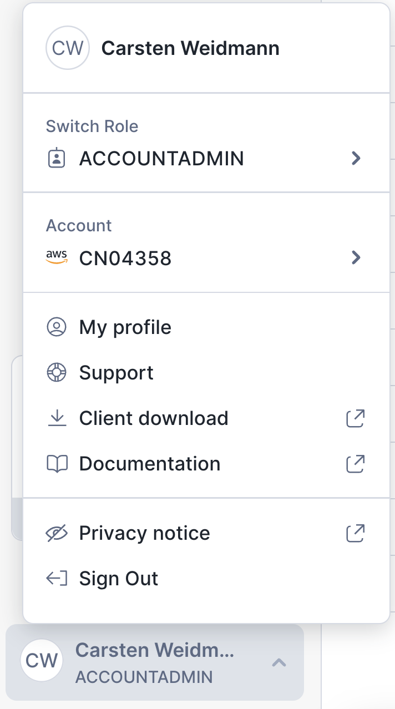Collapse the user menu with bottom chevron

coord(279,662)
